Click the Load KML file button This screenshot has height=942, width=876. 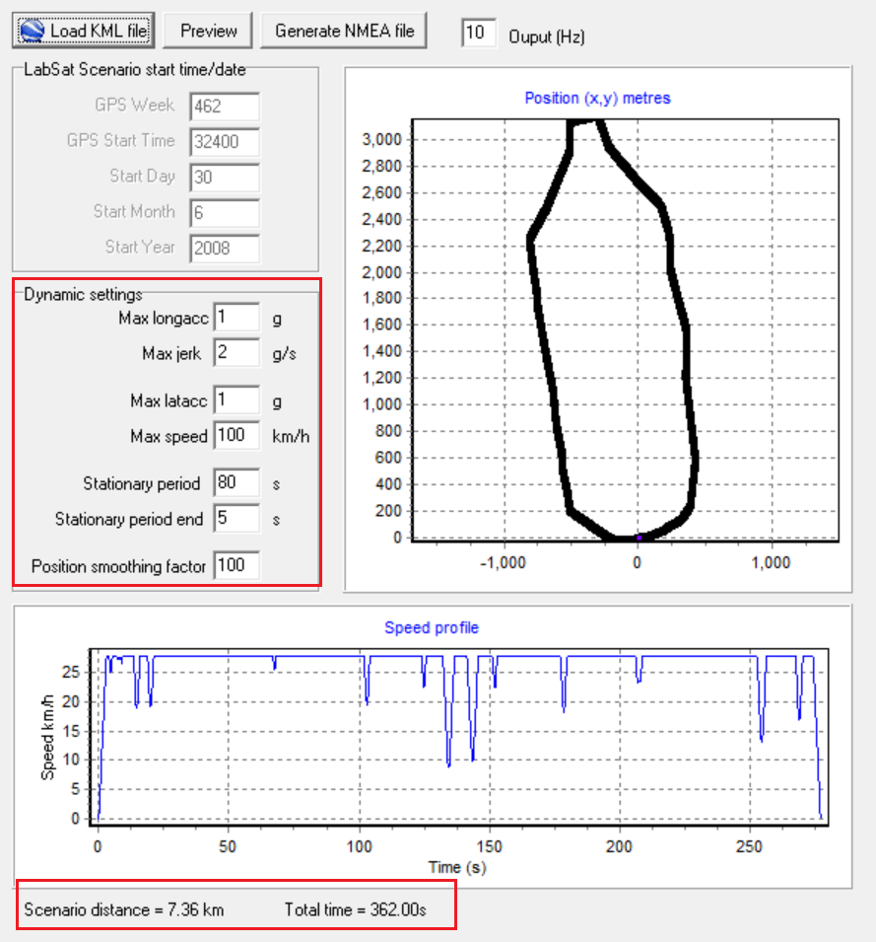pyautogui.click(x=84, y=31)
